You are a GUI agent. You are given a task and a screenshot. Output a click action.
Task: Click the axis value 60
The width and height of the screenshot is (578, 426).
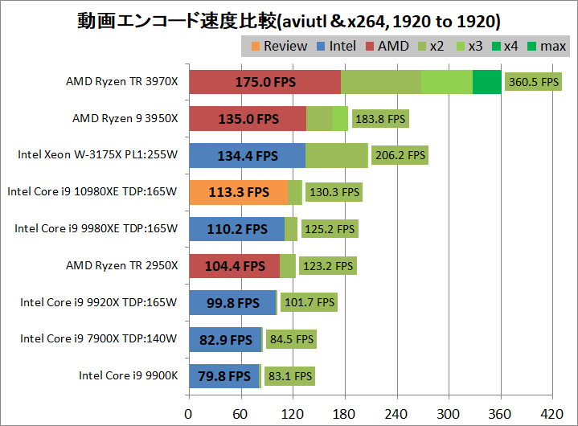pyautogui.click(x=240, y=414)
